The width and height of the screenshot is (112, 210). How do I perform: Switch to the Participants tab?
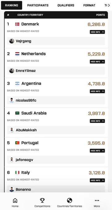(38, 5)
